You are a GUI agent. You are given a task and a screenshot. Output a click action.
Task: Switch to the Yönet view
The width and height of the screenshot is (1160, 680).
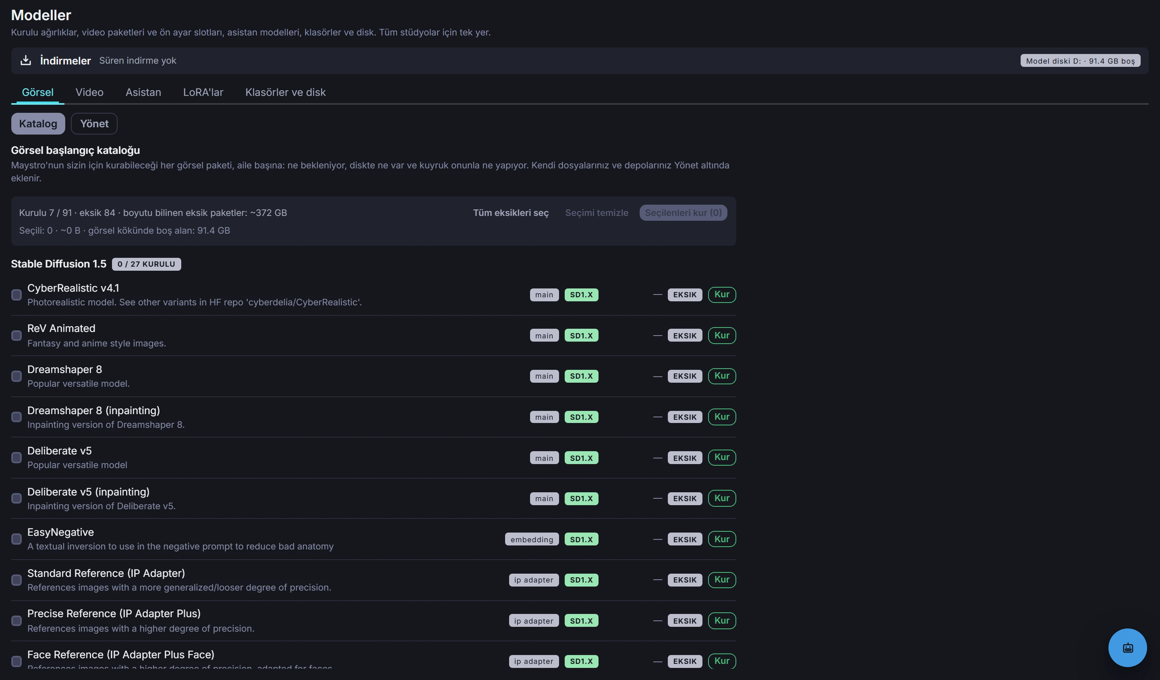coord(94,123)
